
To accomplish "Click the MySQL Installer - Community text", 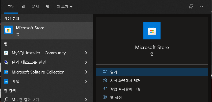I will click(x=39, y=53).
